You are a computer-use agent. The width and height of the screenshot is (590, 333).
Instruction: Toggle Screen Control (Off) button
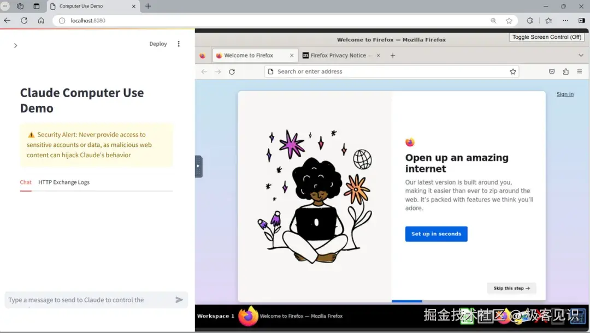[x=547, y=37]
